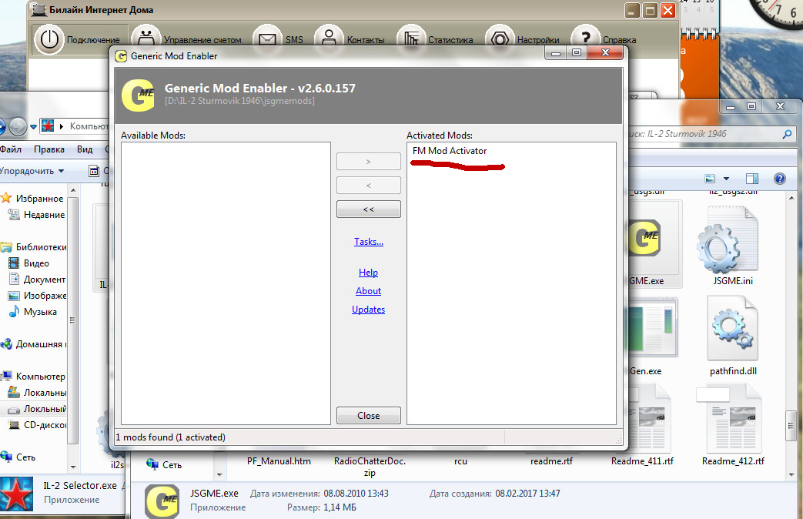Viewport: 803px width, 519px height.
Task: Open the recent pages dropdown arrow
Action: click(x=33, y=126)
